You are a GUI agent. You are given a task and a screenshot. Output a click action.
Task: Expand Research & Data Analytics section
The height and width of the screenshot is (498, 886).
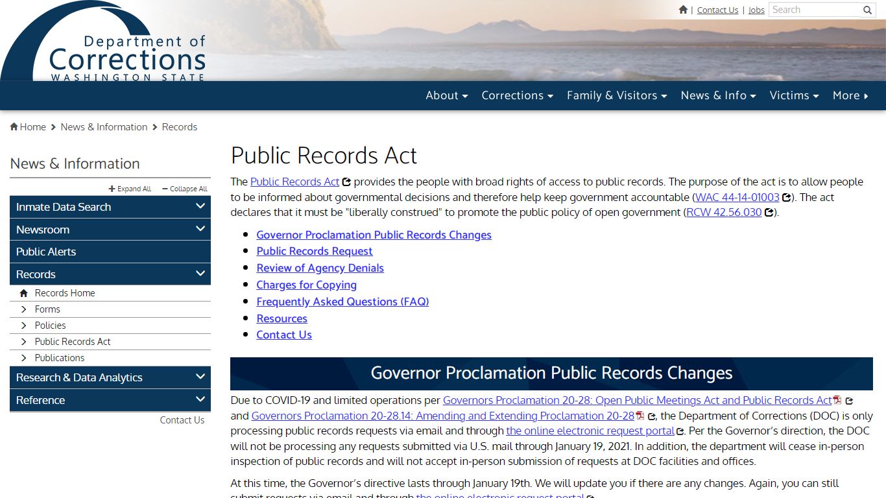(200, 377)
